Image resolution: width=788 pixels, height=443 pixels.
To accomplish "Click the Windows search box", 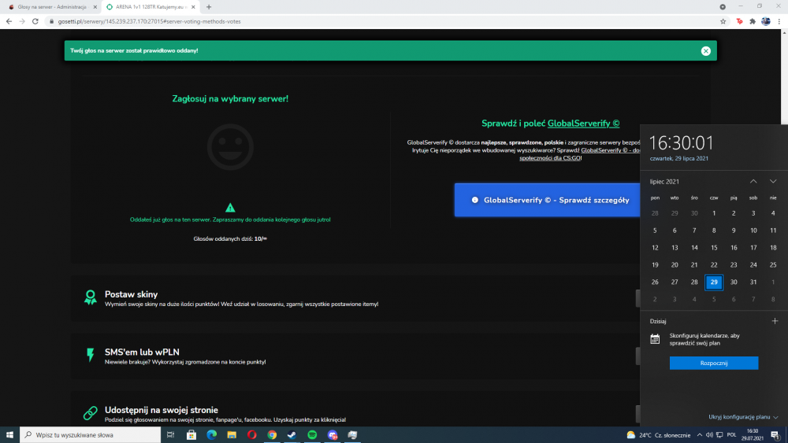I will click(91, 434).
